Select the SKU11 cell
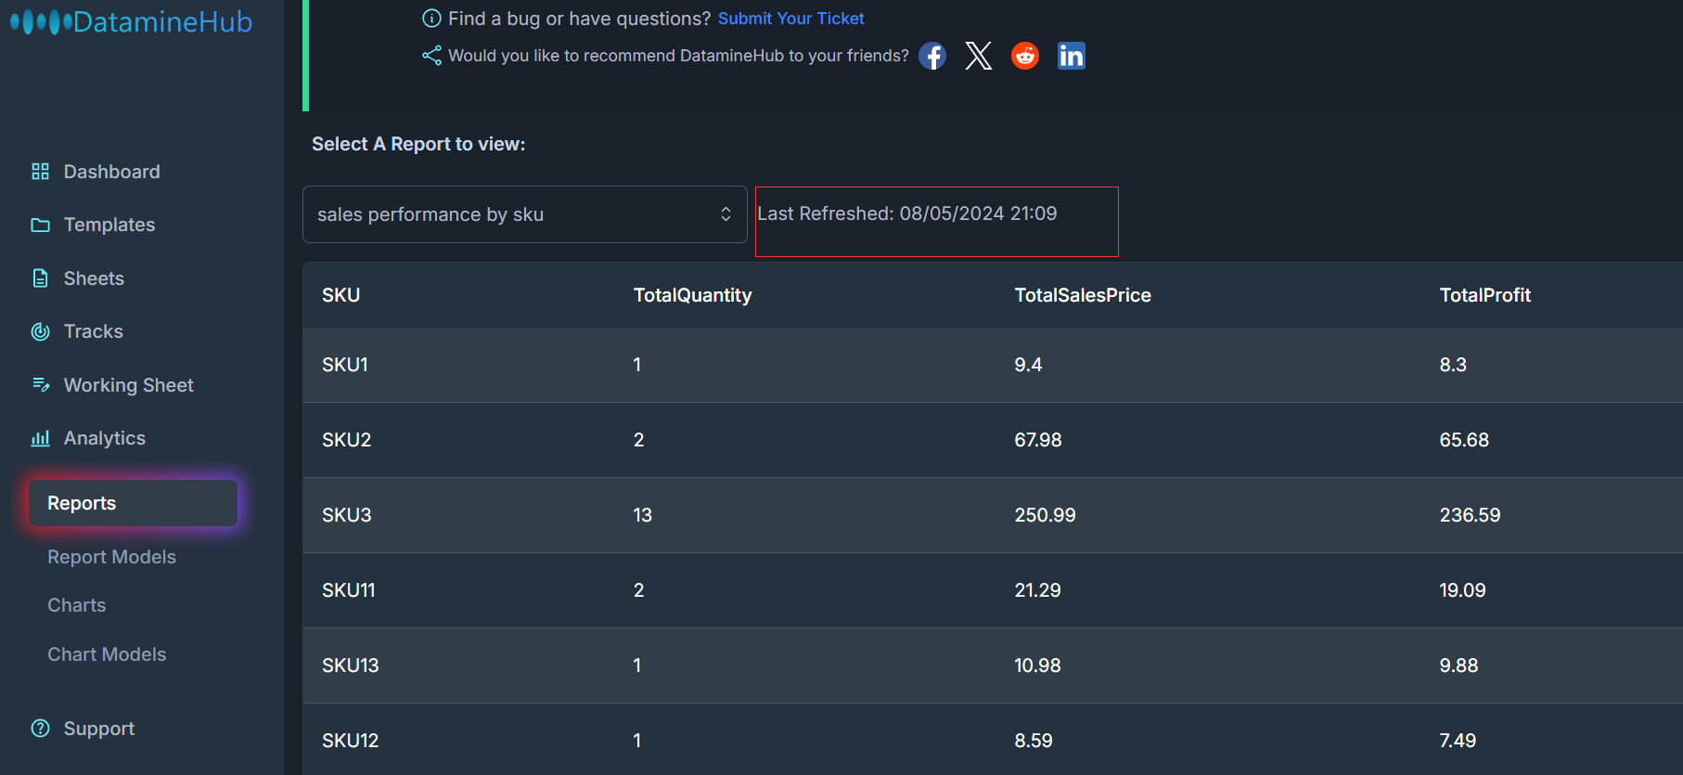 (349, 590)
